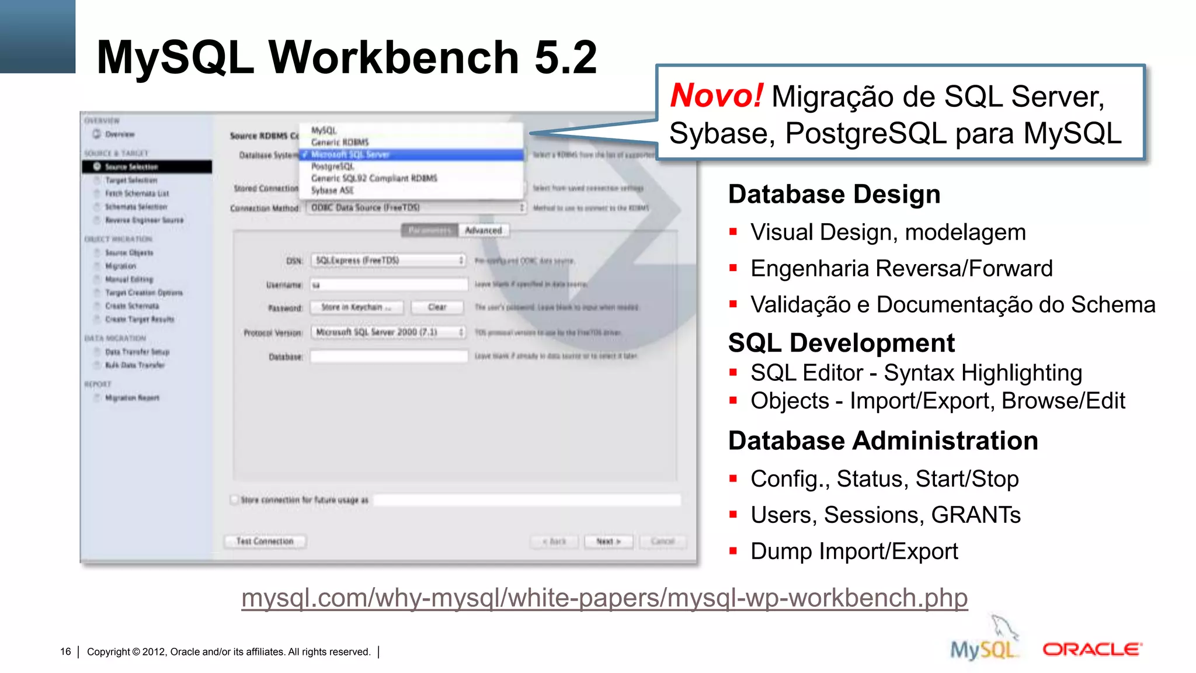Image resolution: width=1196 pixels, height=673 pixels.
Task: Select the Target Selection step
Action: [131, 180]
